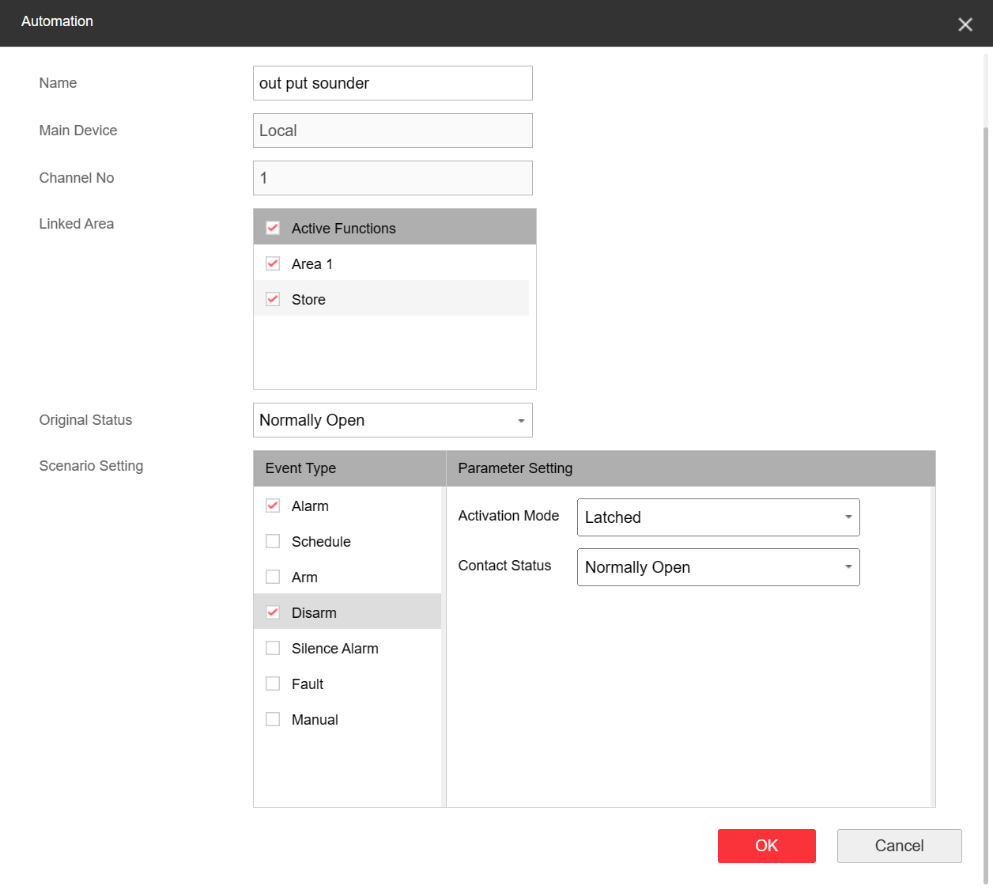Toggle the Active Functions header checkbox
This screenshot has width=993, height=890.
(273, 228)
